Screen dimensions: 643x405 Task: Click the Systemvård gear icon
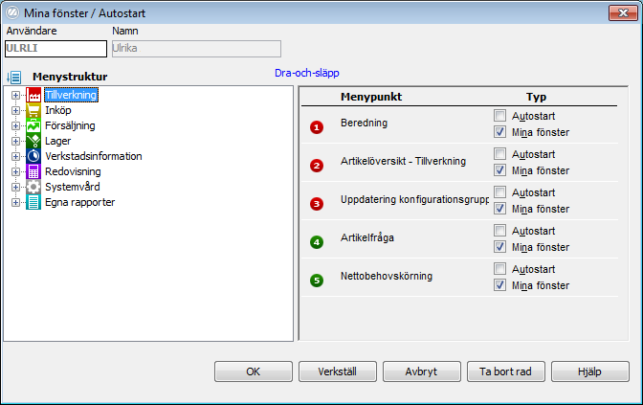coord(34,187)
